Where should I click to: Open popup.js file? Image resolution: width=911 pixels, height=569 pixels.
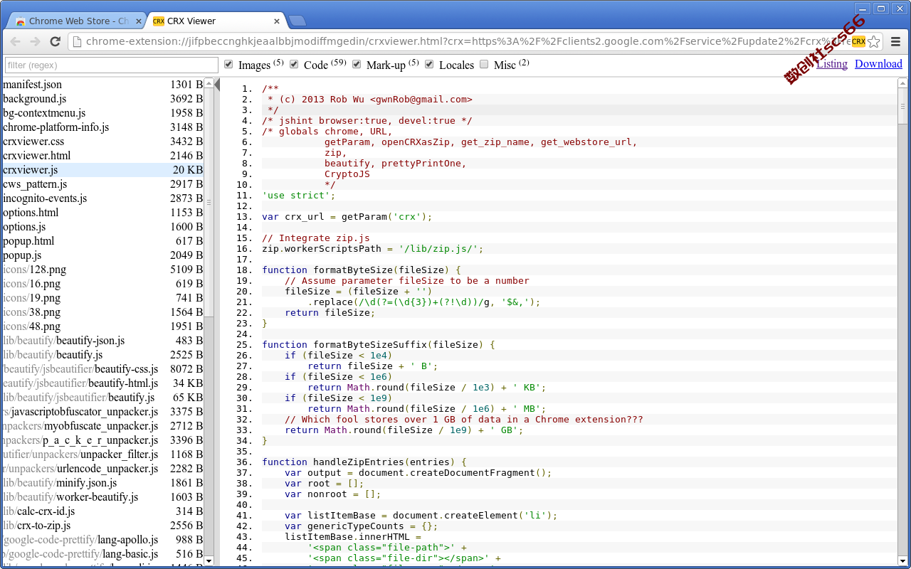point(102,255)
